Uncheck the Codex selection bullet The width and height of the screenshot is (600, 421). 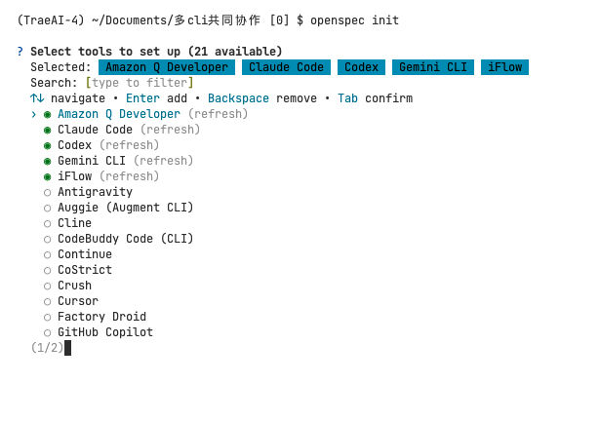point(47,145)
